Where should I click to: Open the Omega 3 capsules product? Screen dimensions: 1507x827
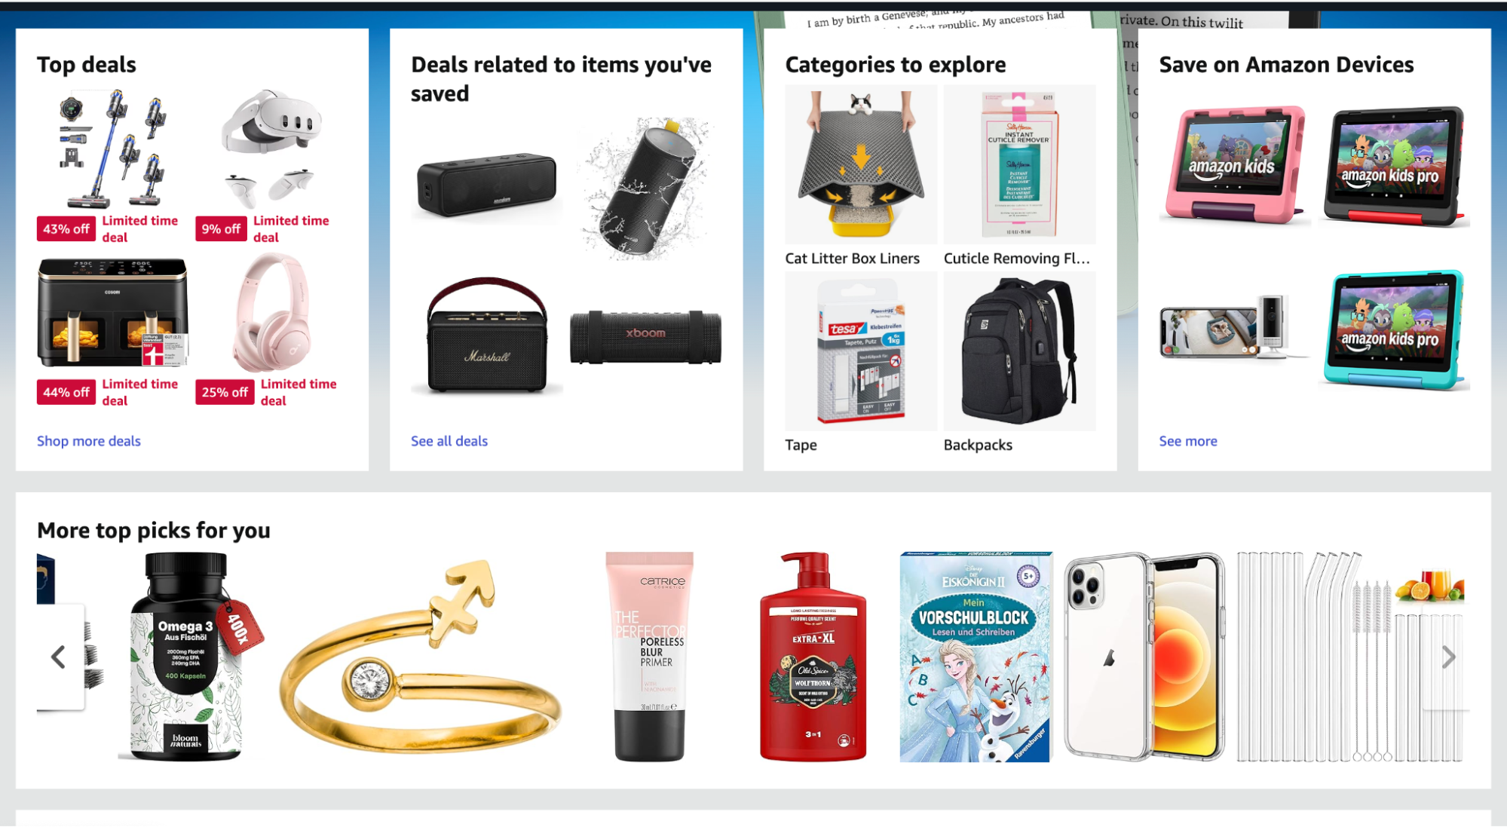click(x=190, y=657)
